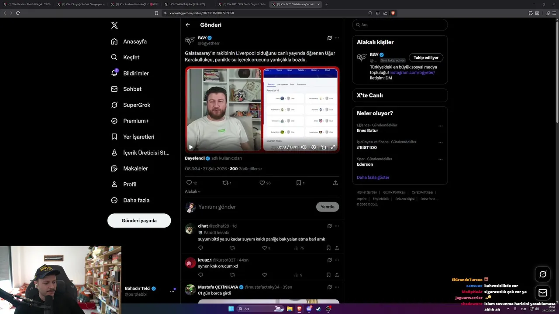Screen dimensions: 559x314
Task: Open account menu for Bahadır Telci
Action: click(x=172, y=291)
